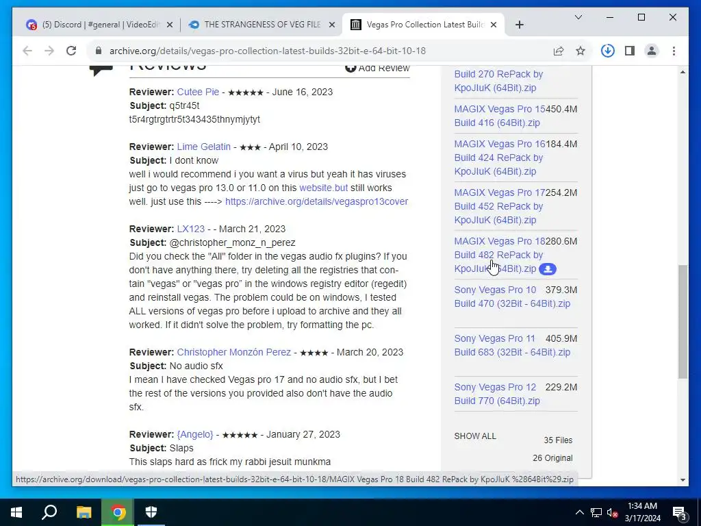Screen dimensions: 701x526
Task: View site info via the padlock icon
Action: 99,51
